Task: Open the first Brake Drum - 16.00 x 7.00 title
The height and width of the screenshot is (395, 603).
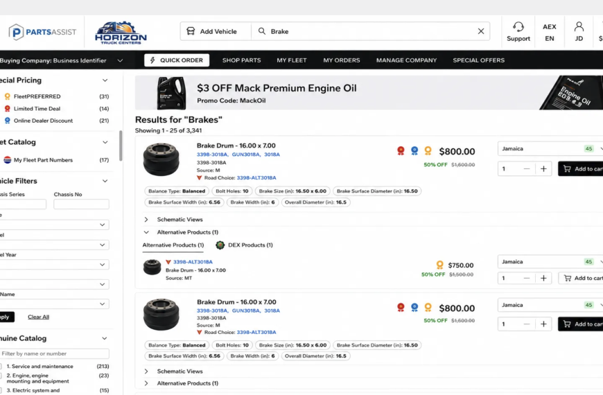Action: click(x=236, y=146)
